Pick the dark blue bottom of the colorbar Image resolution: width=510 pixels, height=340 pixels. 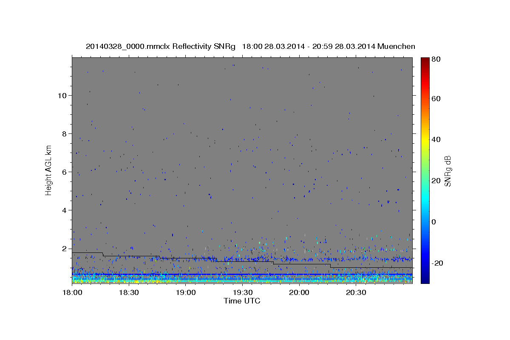[x=425, y=280]
